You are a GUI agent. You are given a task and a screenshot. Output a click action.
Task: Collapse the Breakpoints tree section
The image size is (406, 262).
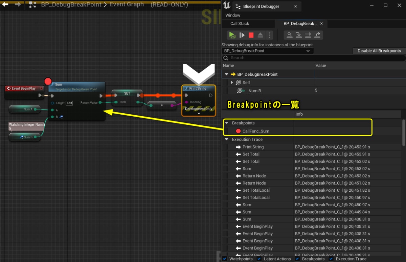point(226,123)
